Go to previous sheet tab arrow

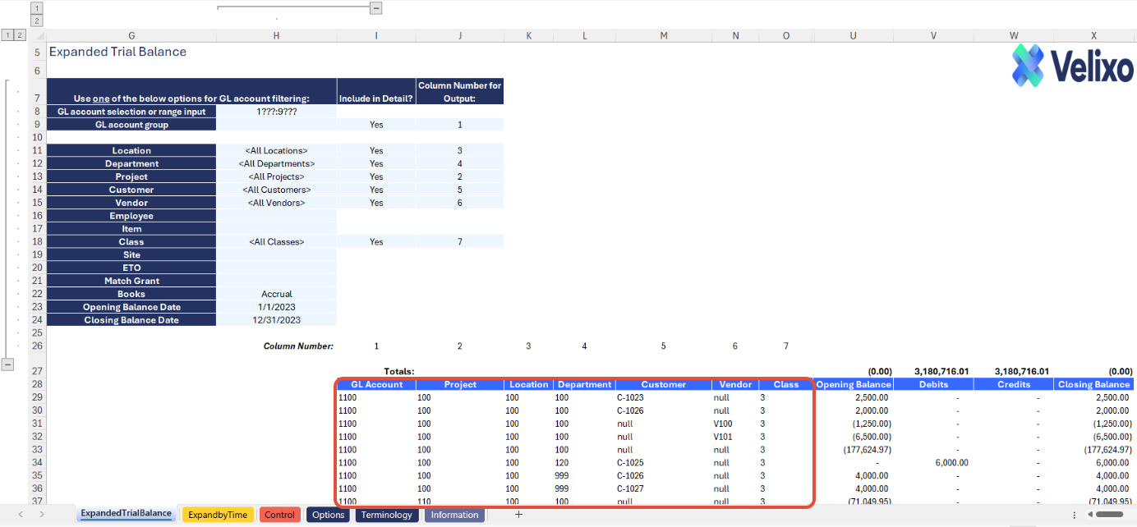click(20, 515)
